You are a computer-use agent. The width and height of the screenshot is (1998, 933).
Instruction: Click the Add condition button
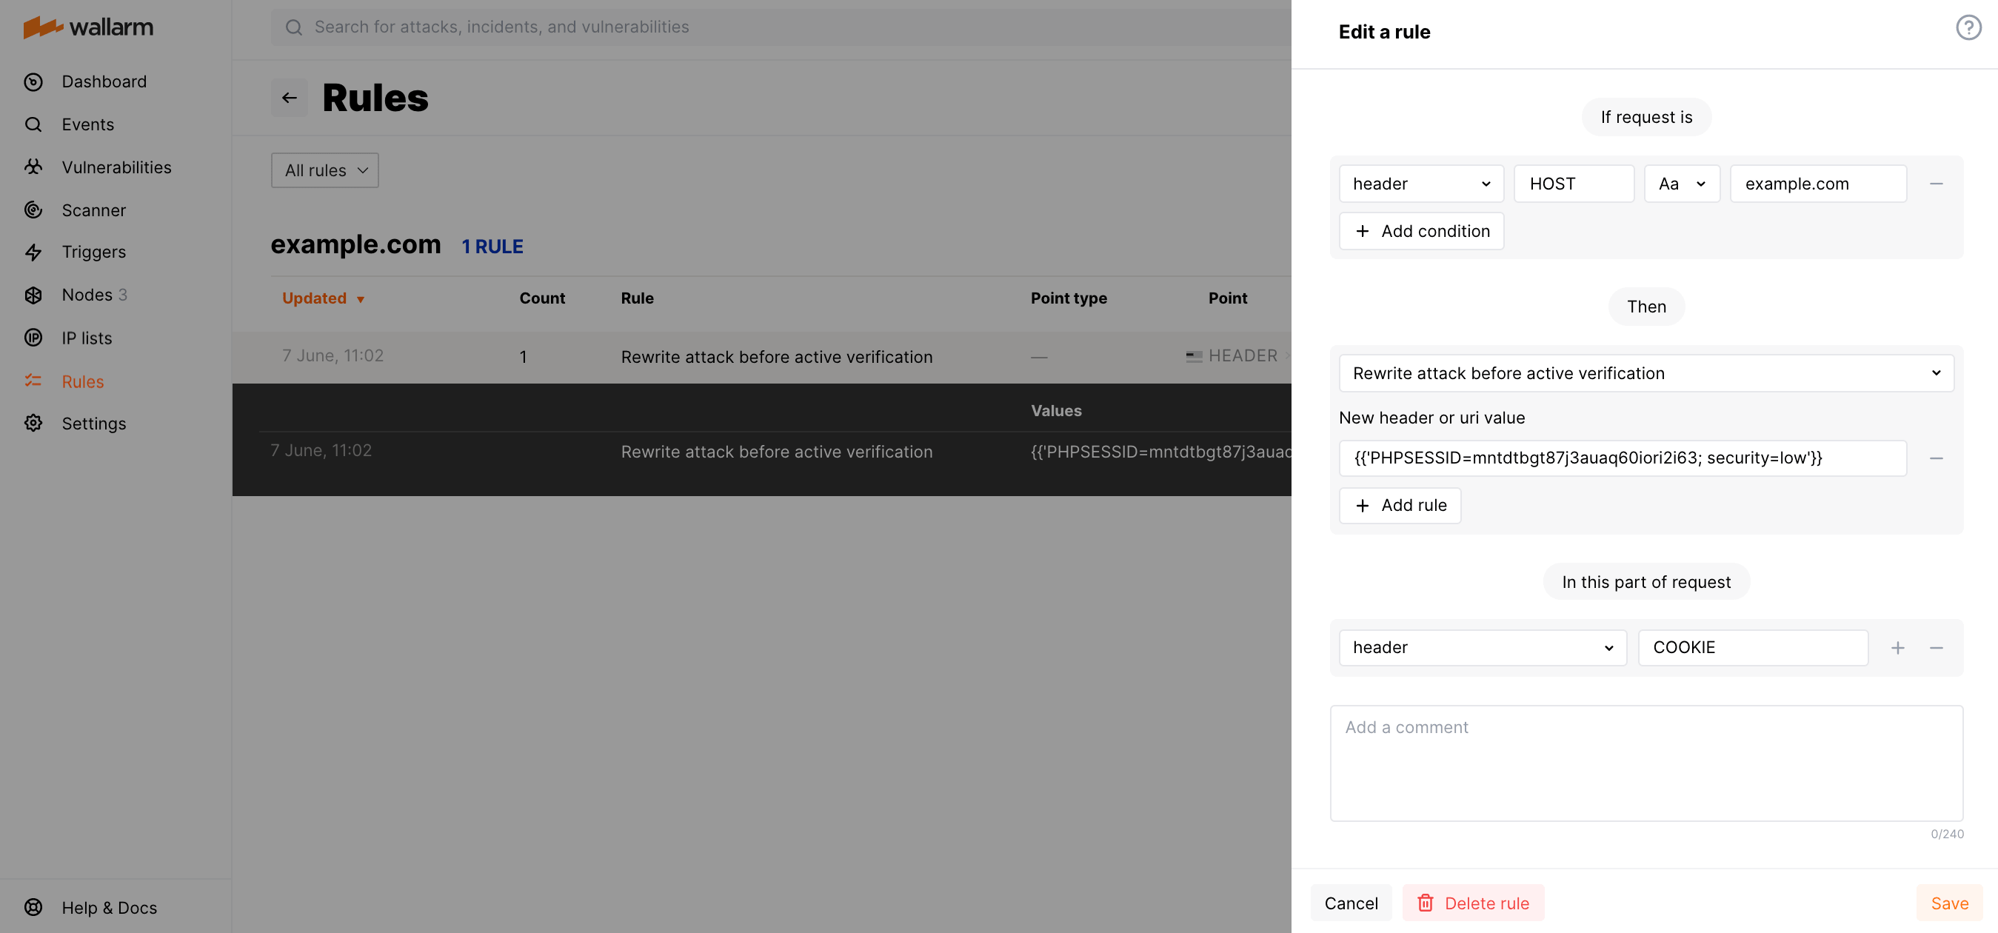(1421, 230)
